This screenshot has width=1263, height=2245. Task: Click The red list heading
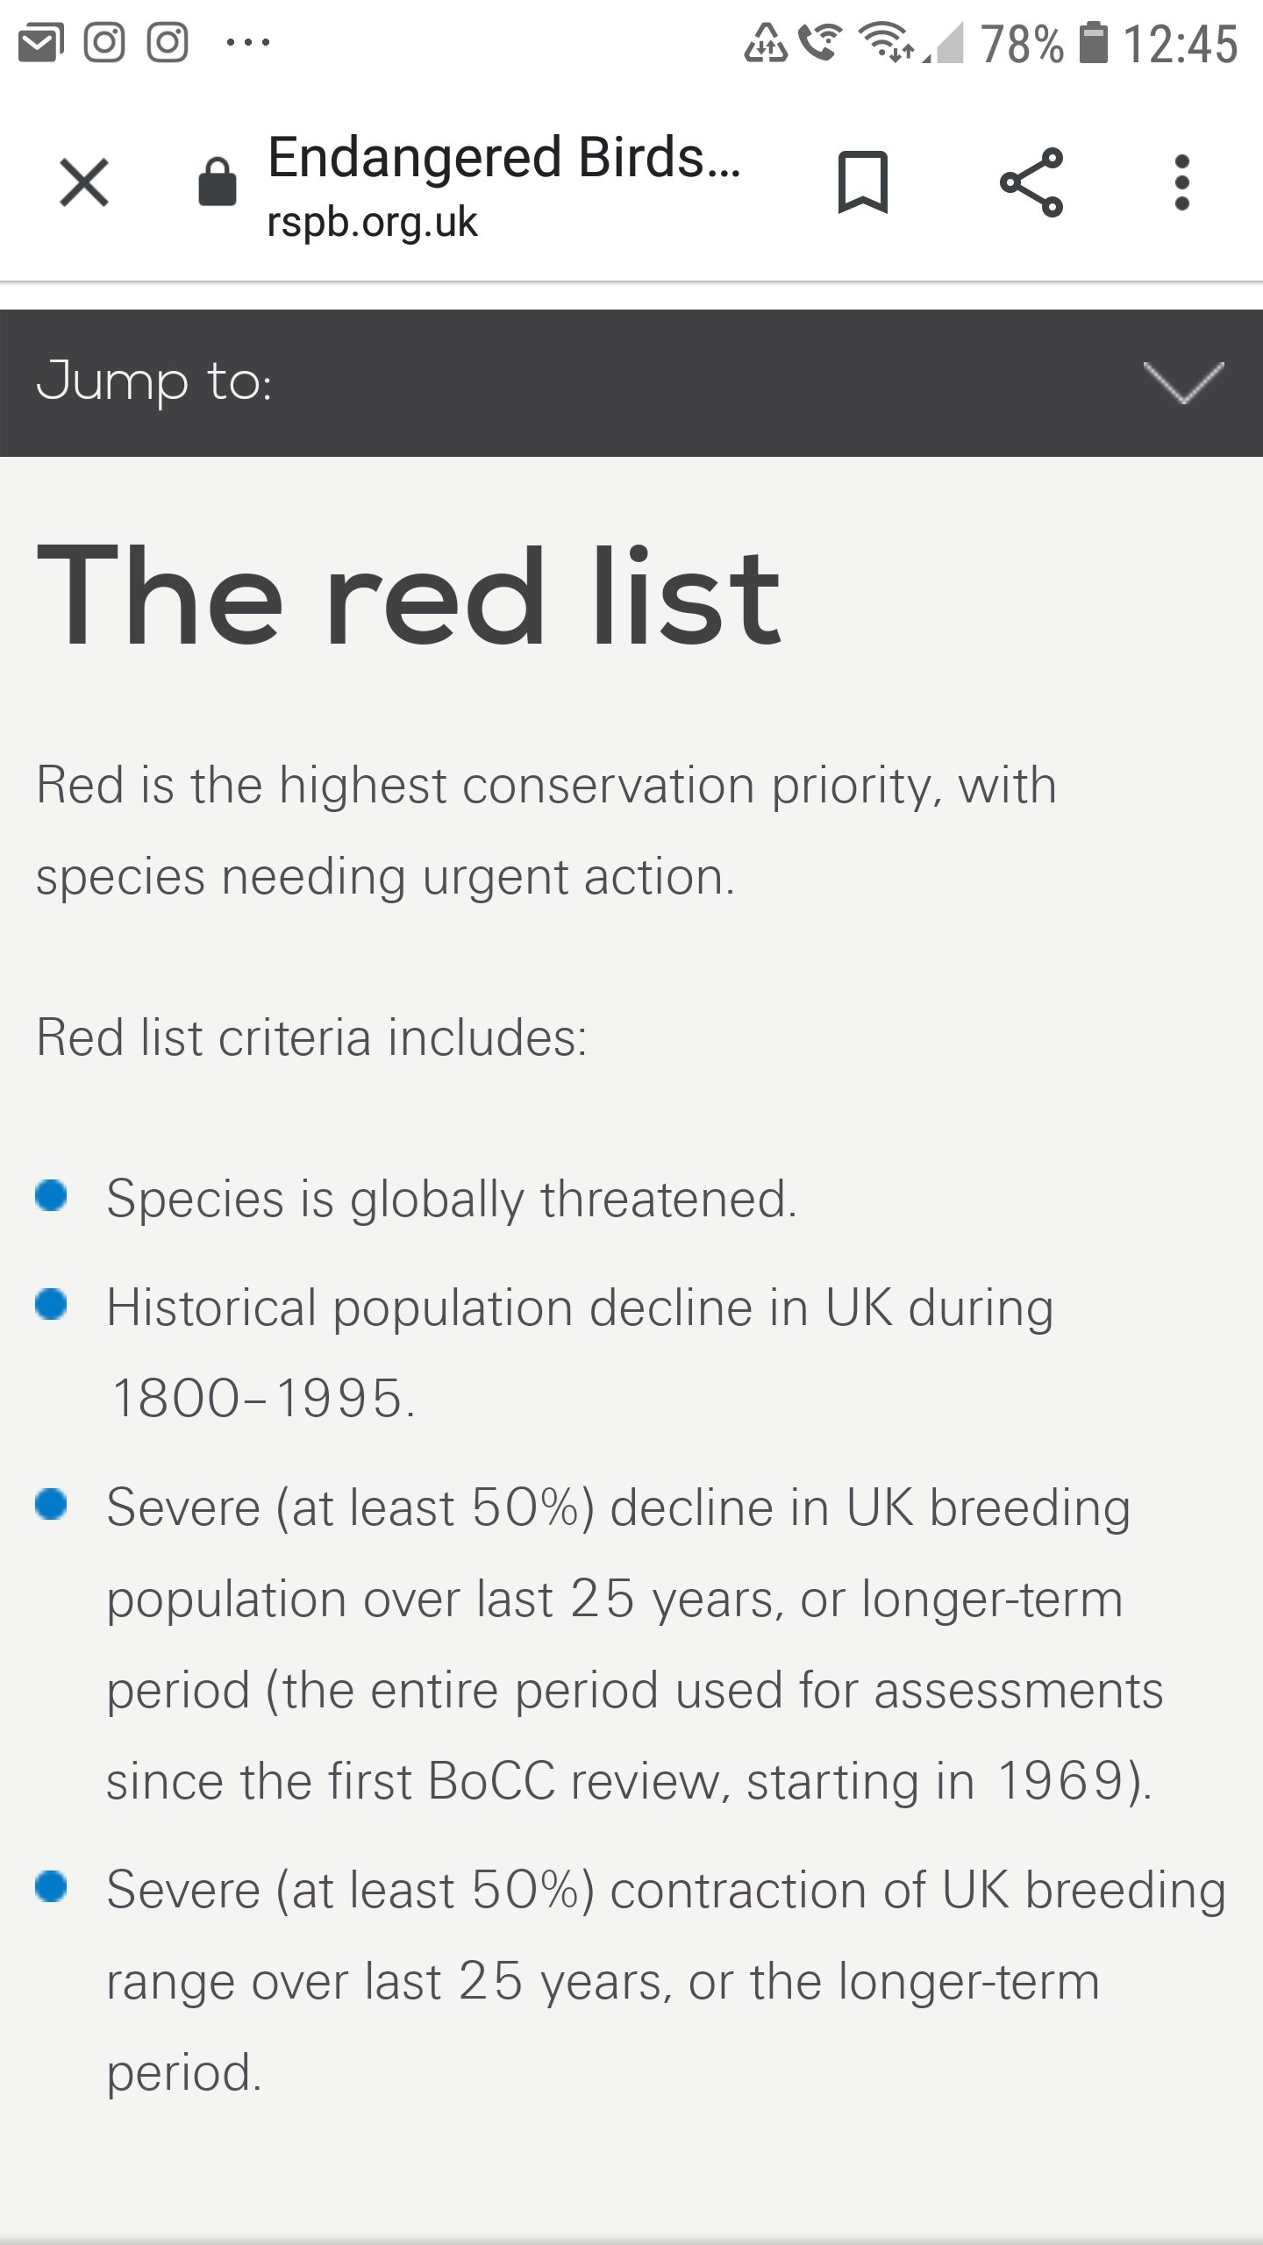click(408, 596)
